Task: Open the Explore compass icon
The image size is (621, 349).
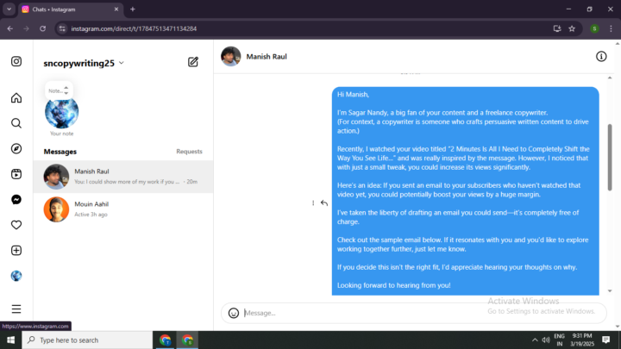Action: [x=16, y=148]
